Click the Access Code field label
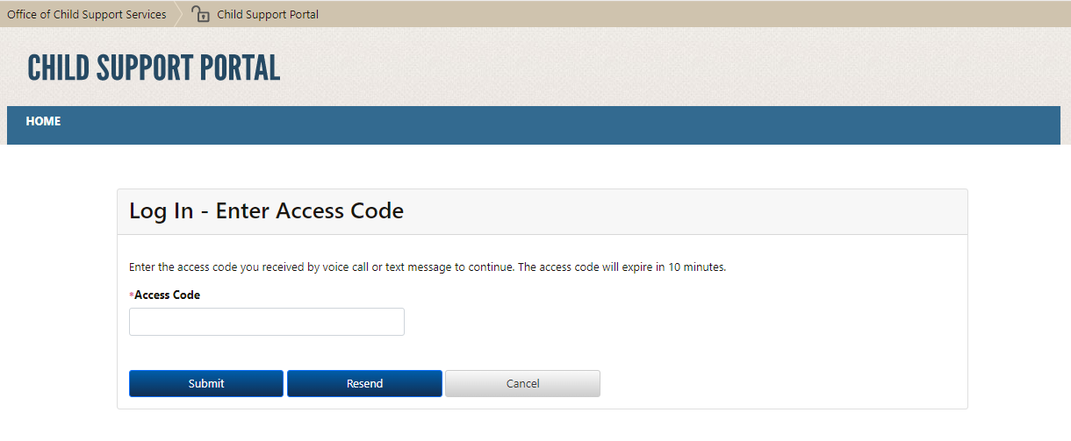Screen dimensions: 1071x441 pos(167,295)
